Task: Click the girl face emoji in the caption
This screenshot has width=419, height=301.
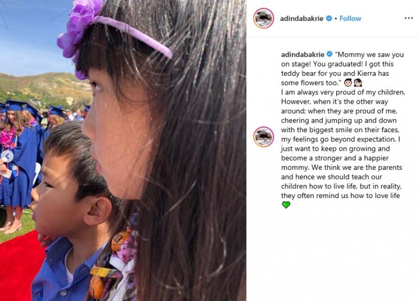Action: tap(358, 83)
